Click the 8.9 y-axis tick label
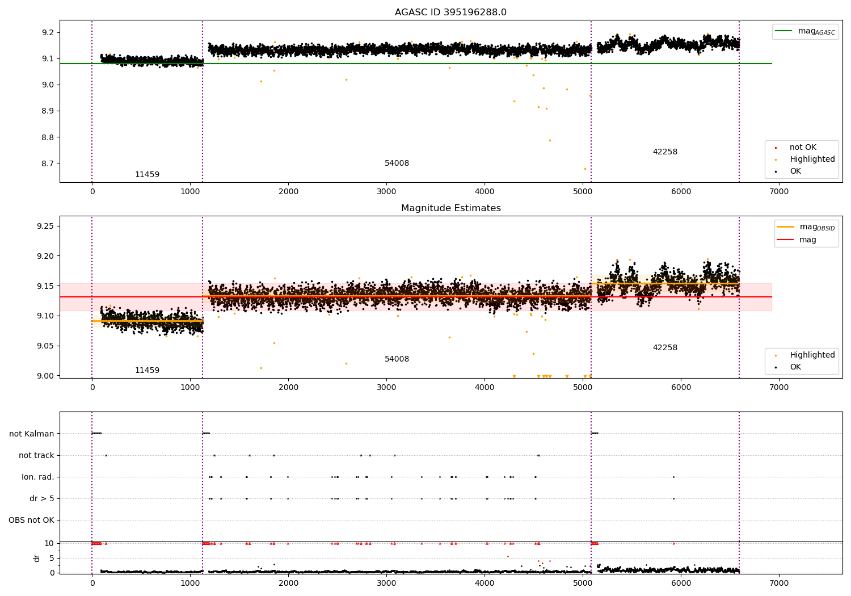 click(x=48, y=111)
